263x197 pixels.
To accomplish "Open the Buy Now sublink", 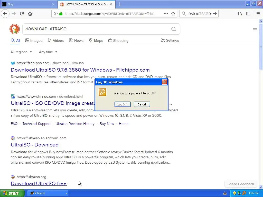I will [107, 124].
